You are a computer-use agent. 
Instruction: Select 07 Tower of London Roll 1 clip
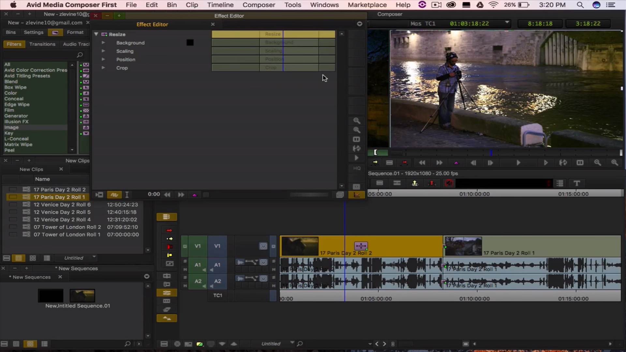(67, 235)
